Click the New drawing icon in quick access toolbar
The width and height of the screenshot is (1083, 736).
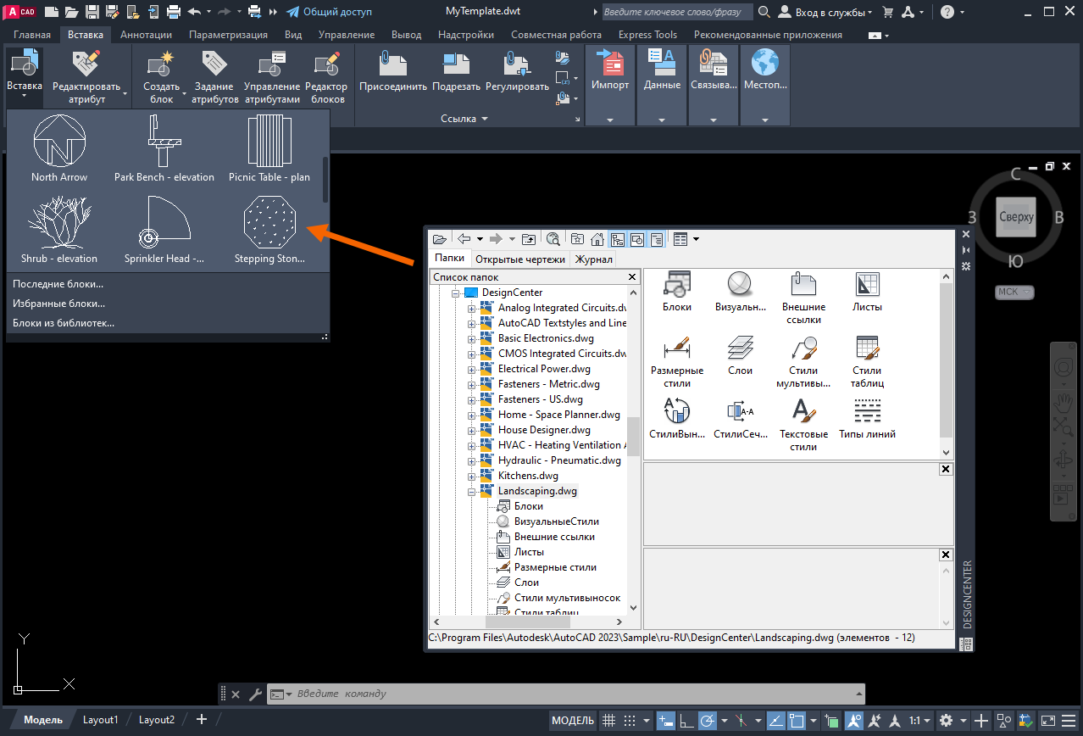tap(52, 12)
